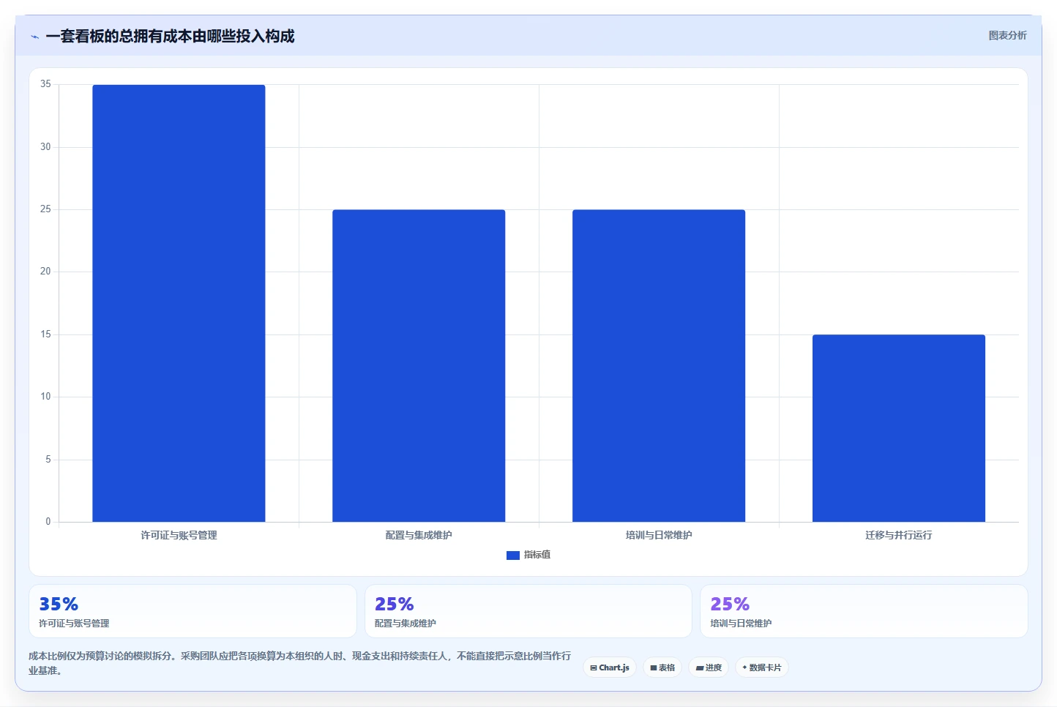Image resolution: width=1057 pixels, height=707 pixels.
Task: Click the y-axis tick label 25
Action: tap(45, 209)
